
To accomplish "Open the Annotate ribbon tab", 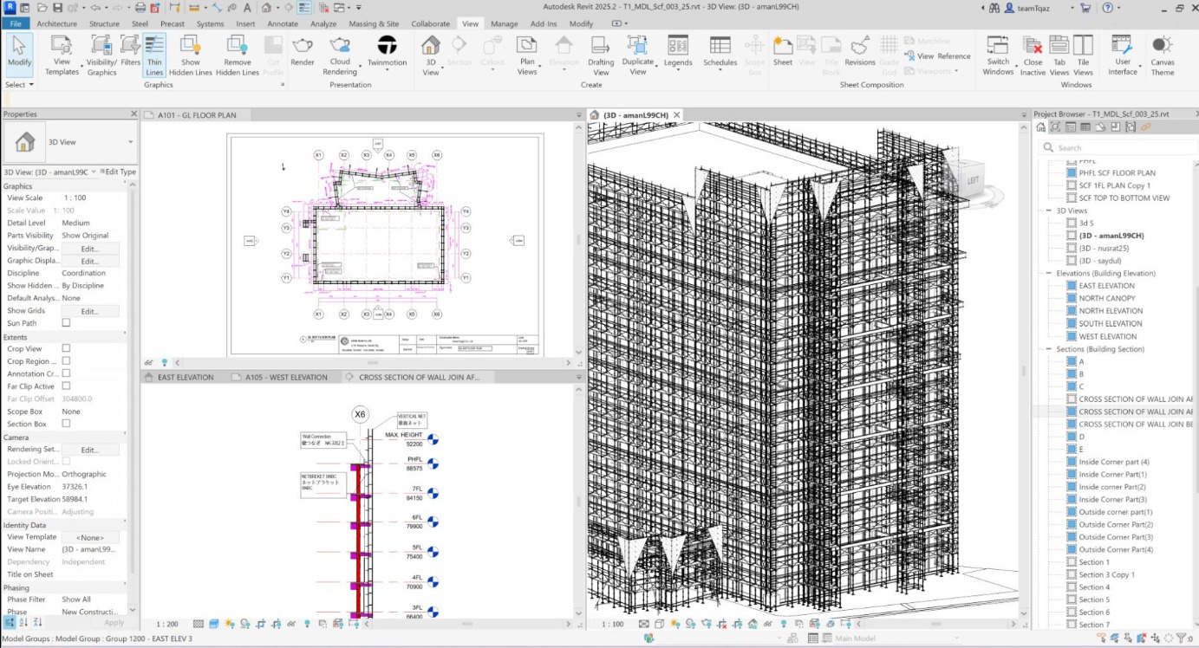I will (283, 23).
